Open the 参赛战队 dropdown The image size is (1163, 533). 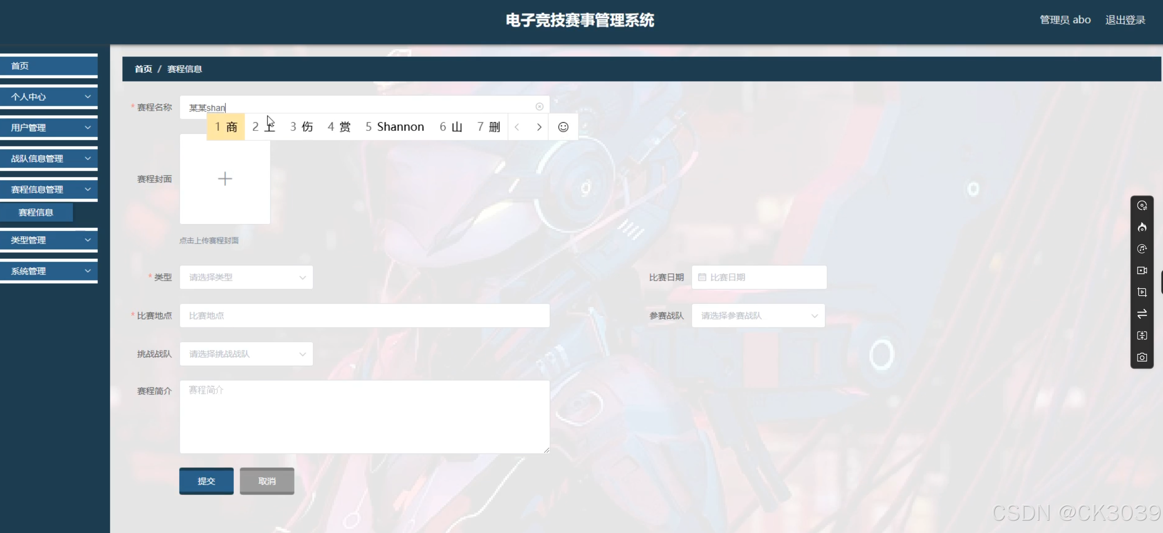pyautogui.click(x=758, y=315)
